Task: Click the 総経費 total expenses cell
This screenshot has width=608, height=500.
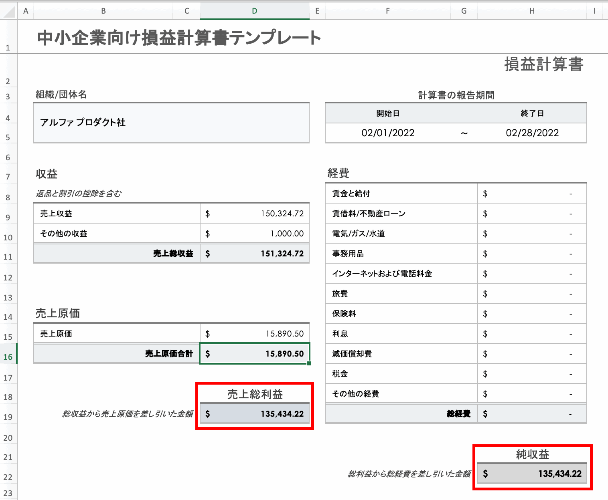Action: pos(532,413)
